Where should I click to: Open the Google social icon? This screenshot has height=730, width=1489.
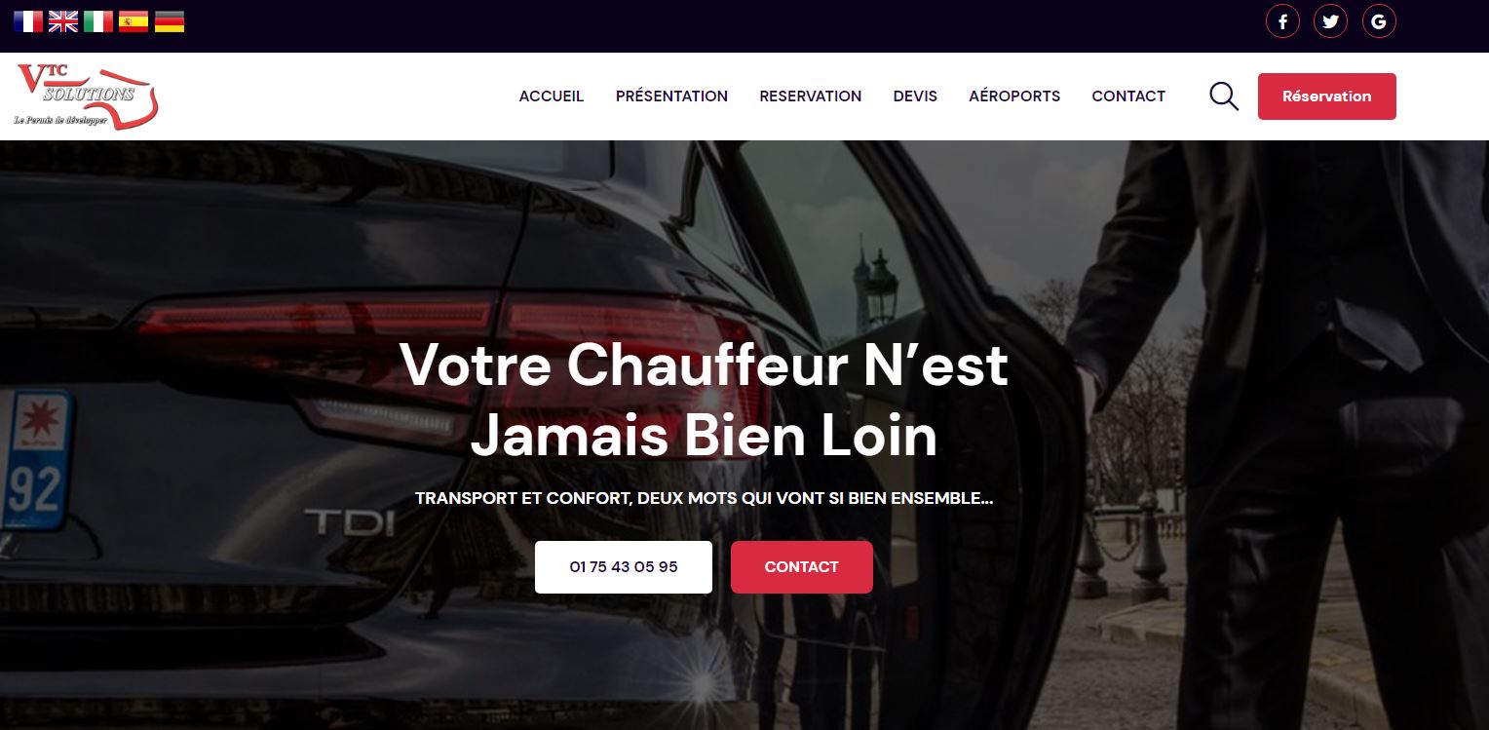tap(1379, 21)
